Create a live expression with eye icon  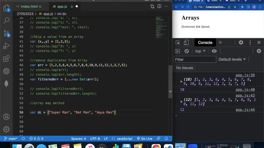214,51
